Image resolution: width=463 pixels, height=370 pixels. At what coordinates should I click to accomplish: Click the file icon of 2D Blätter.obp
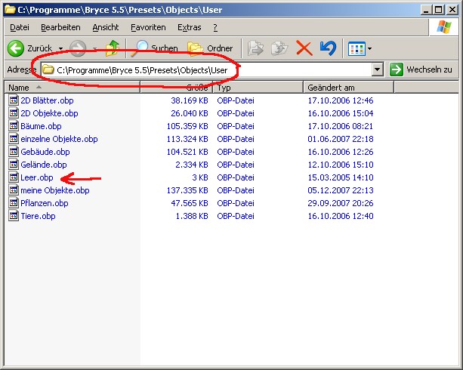click(x=14, y=100)
